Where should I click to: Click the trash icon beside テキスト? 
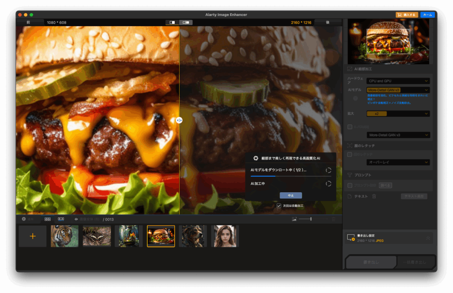click(374, 196)
